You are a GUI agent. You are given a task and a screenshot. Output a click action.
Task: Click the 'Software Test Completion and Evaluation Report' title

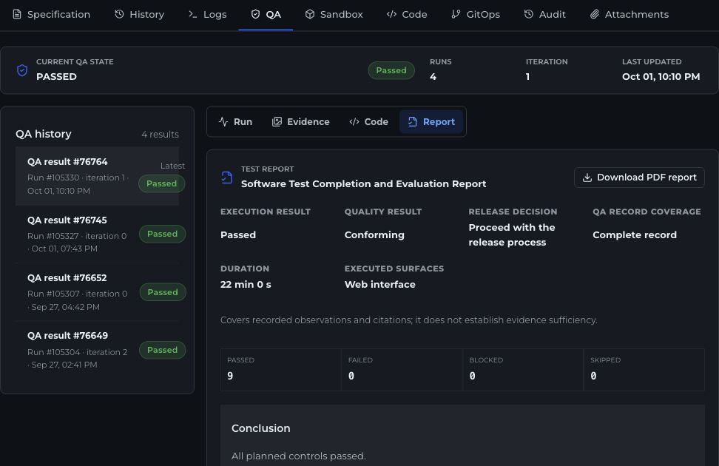pyautogui.click(x=364, y=183)
